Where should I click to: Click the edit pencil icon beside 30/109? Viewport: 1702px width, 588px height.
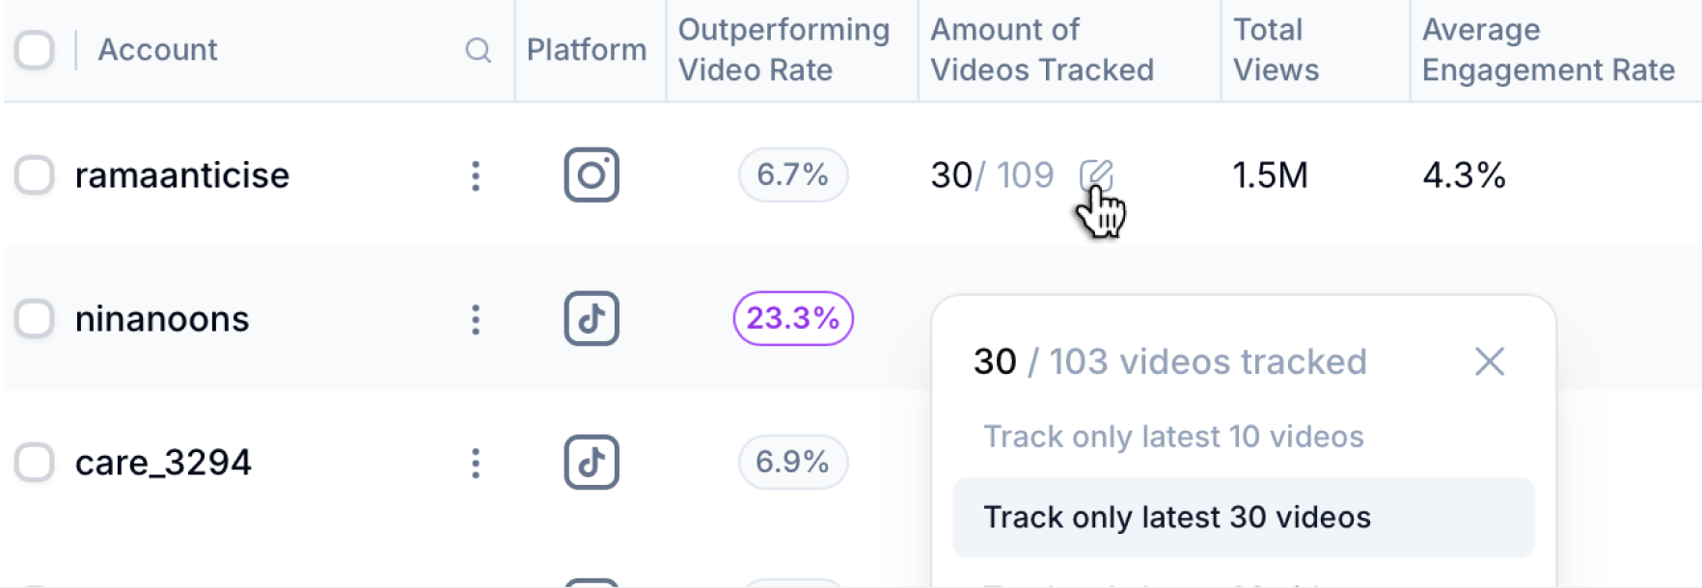[x=1095, y=174]
